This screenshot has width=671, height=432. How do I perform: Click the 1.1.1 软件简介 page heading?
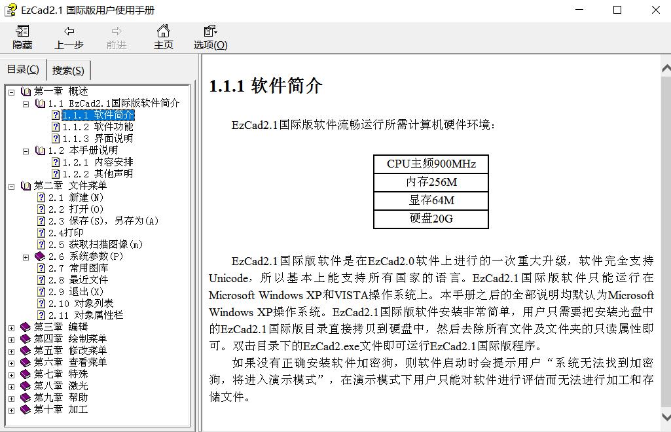265,86
